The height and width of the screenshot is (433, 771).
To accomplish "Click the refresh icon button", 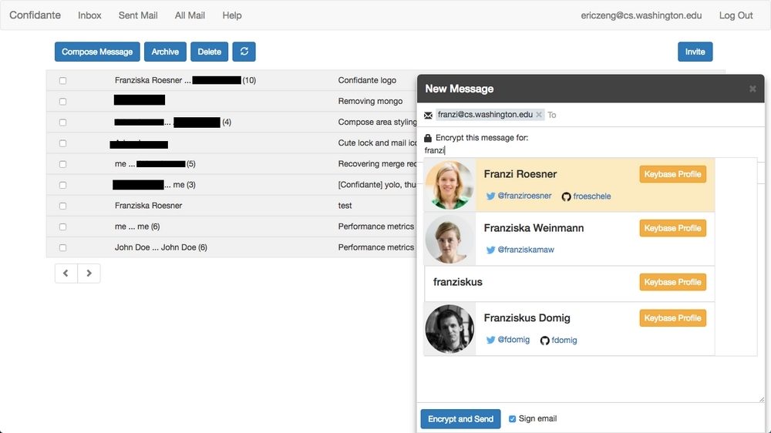I will point(244,52).
